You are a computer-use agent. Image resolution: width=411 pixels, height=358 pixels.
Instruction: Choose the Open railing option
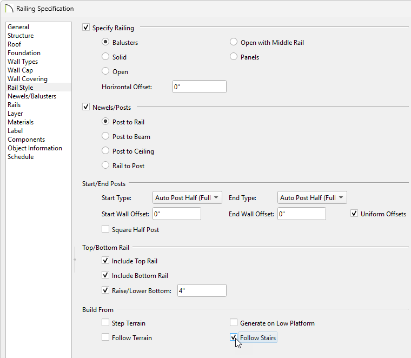click(x=105, y=71)
